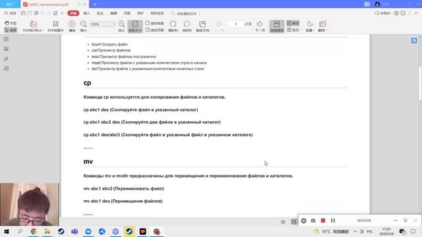Click PDF to image converter

click(55, 26)
